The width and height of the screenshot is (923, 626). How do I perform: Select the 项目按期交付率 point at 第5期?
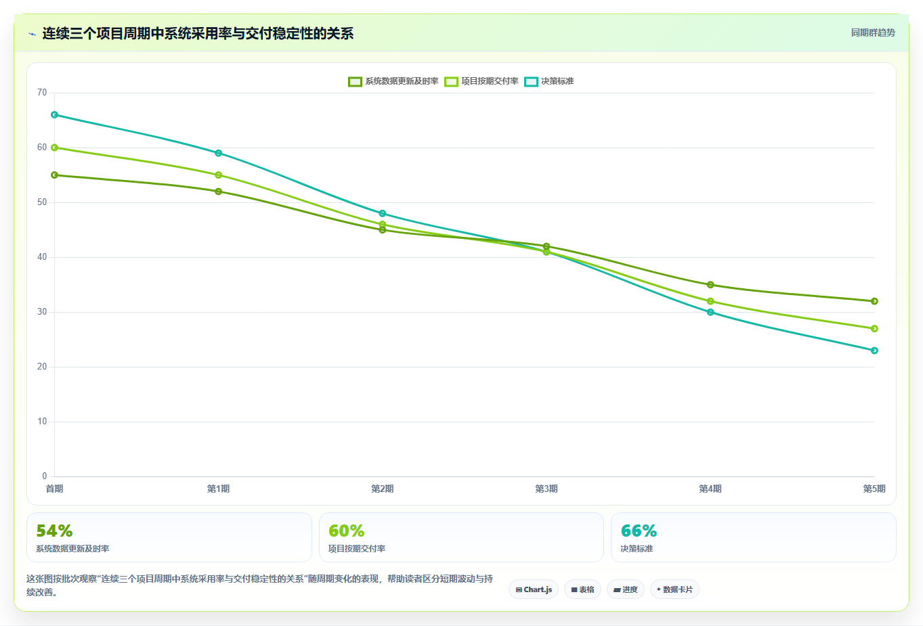pos(874,329)
